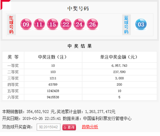The height and width of the screenshot is (136, 160).
Task: Click second prize winner count 103
Action: 53,72
